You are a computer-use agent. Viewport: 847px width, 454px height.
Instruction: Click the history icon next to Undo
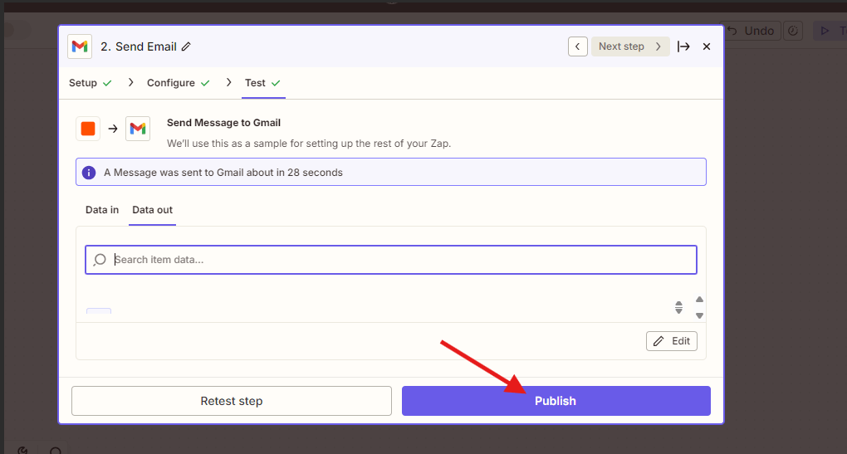click(x=793, y=31)
